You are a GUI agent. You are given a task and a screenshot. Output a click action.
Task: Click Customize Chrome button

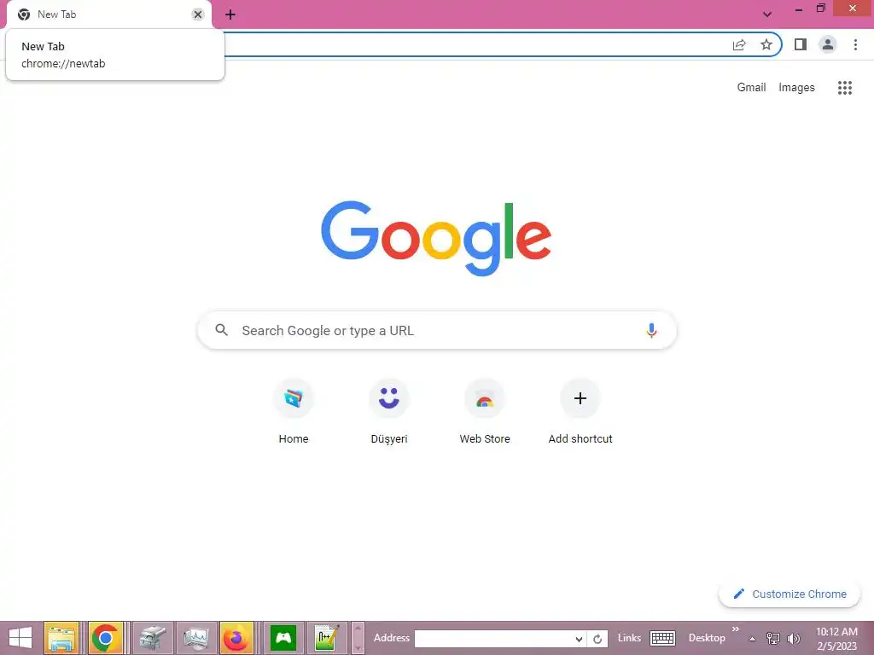click(x=790, y=594)
